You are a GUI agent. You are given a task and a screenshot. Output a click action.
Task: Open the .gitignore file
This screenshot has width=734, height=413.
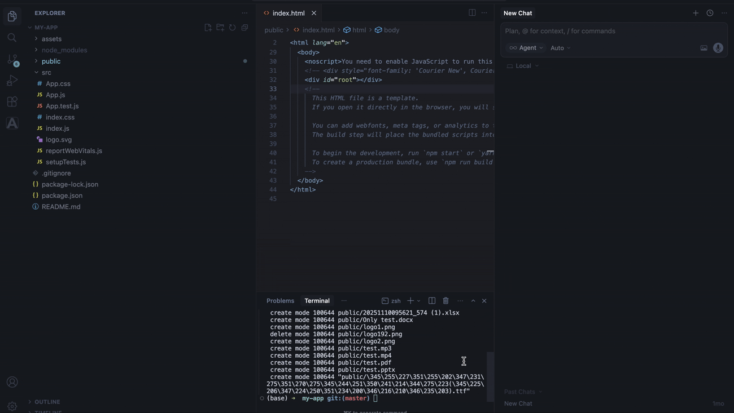point(56,174)
